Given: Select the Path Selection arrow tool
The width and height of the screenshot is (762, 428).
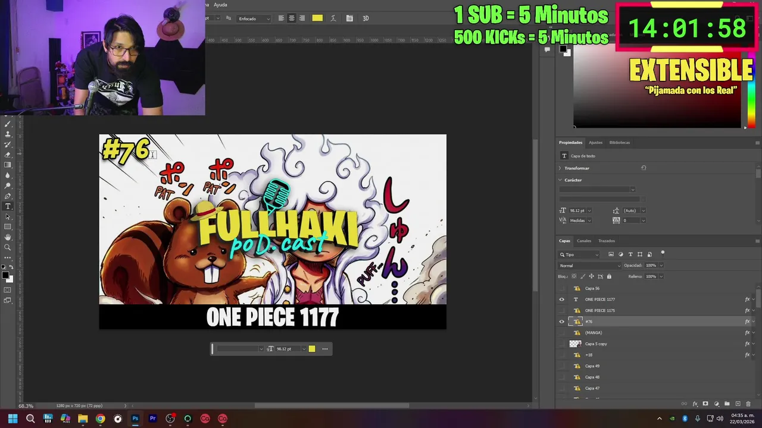Looking at the screenshot, I should 8,216.
